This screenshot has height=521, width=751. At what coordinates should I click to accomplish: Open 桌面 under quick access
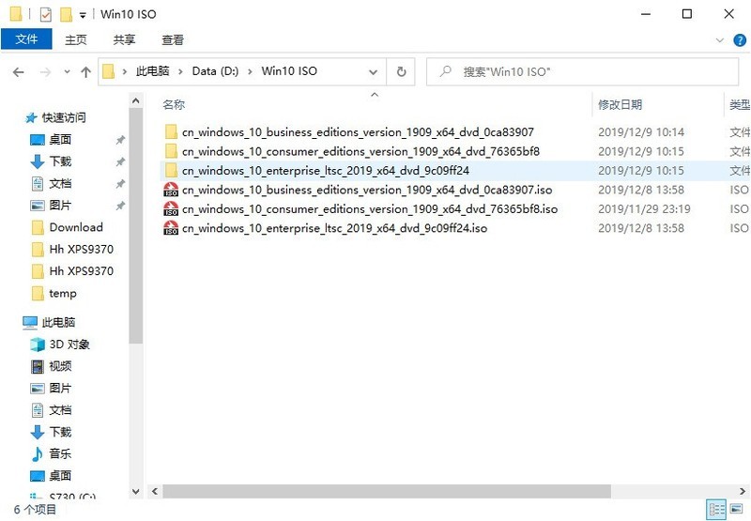60,139
